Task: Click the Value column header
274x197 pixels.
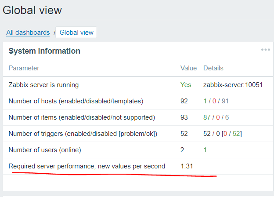Action: click(188, 68)
